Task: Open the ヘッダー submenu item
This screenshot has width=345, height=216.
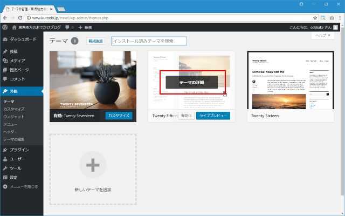Action: coord(10,132)
